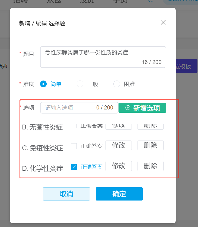Click the 取消 cancel button
The image size is (198, 227).
(66, 194)
